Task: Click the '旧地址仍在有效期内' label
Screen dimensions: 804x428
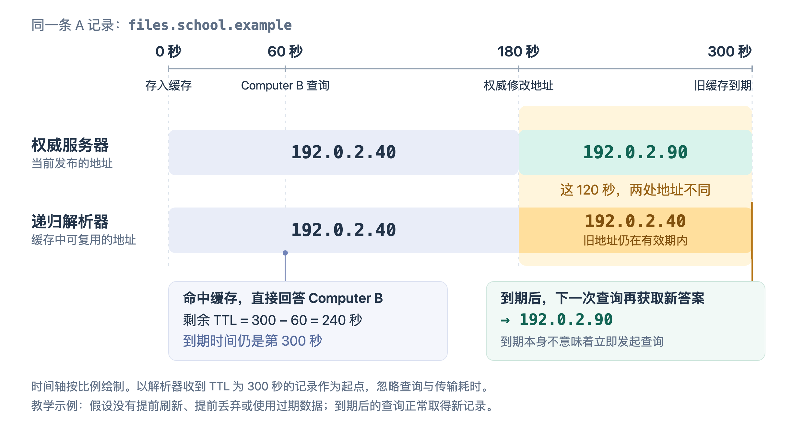Action: [635, 241]
